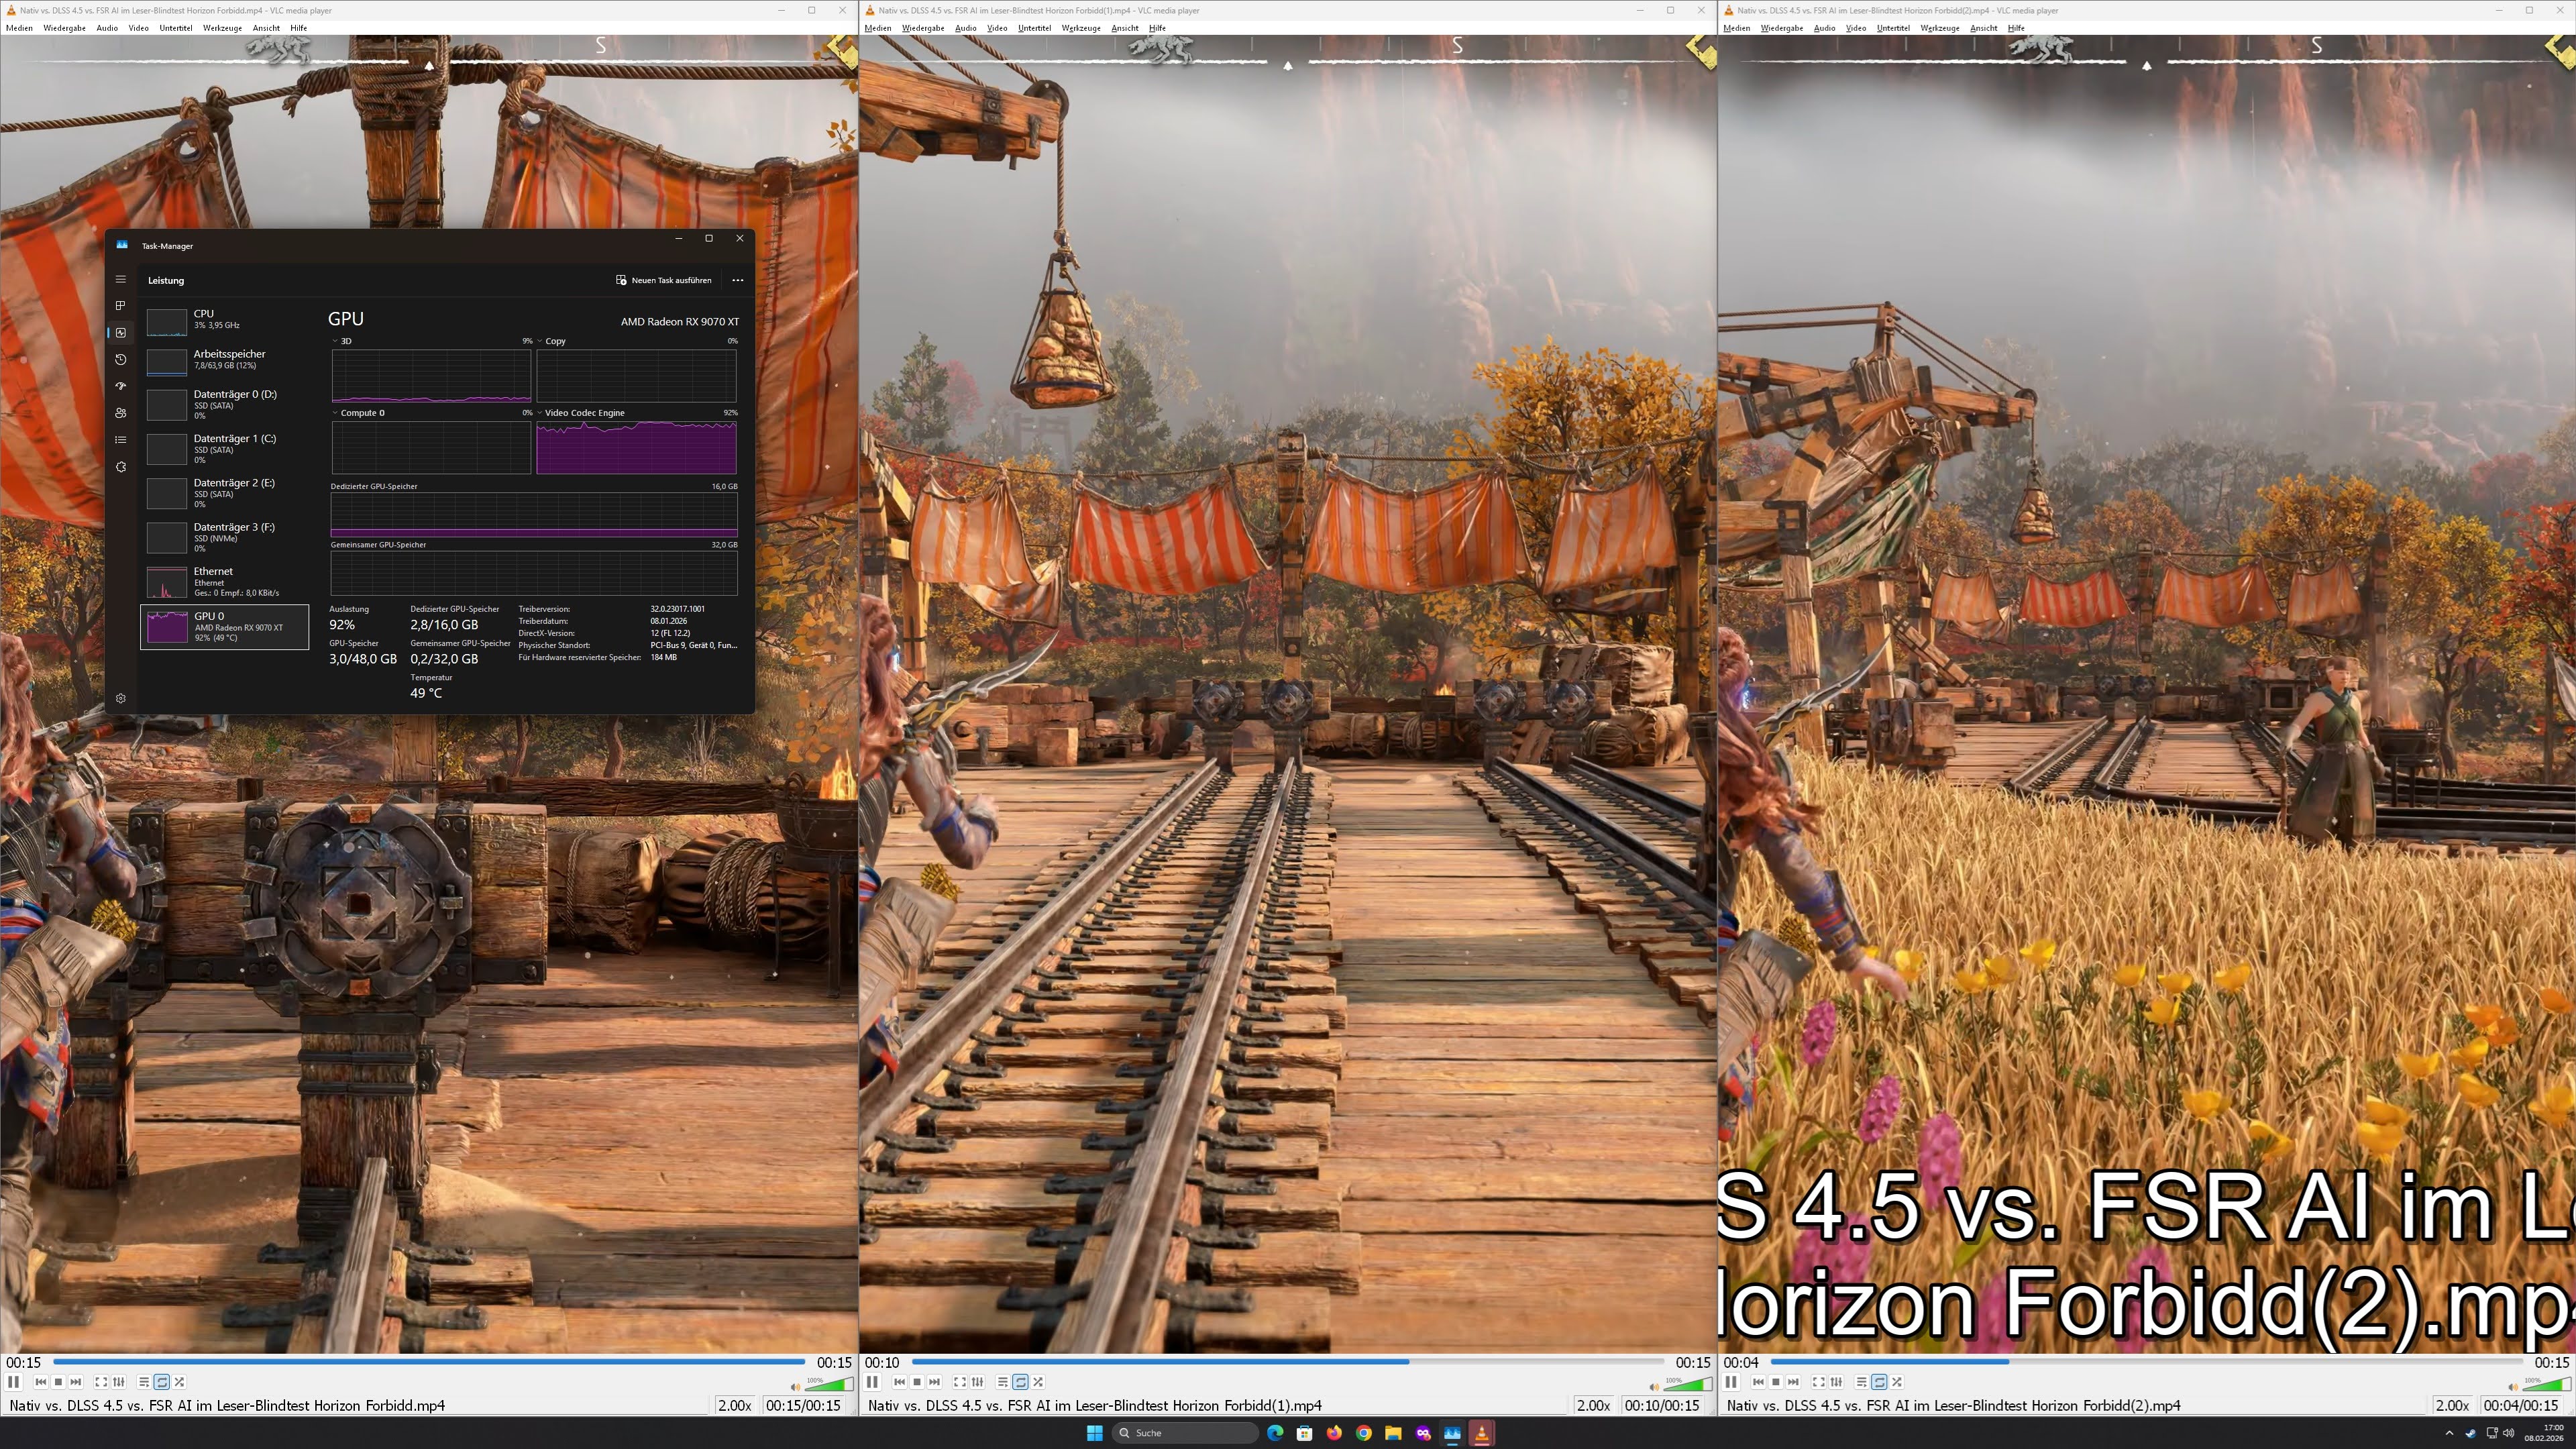Collapse the 3D graph in the GPU panel

point(336,341)
